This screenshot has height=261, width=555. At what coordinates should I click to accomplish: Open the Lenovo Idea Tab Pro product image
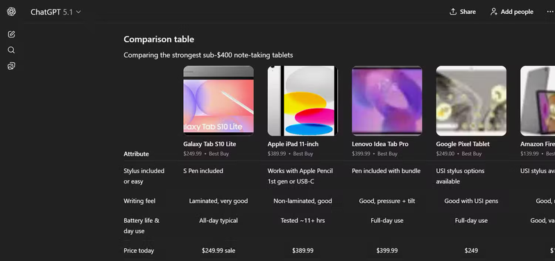tap(387, 100)
